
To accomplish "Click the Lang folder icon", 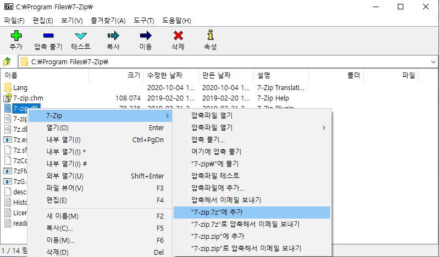I will 8,88.
